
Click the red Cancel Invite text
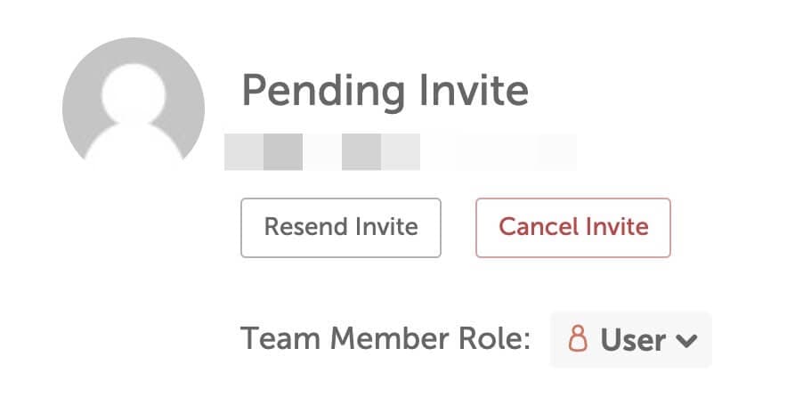tap(573, 227)
